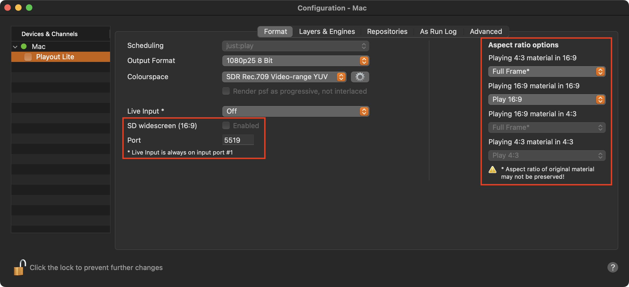Click the Playout Lite channel icon
The image size is (629, 287).
pos(28,57)
